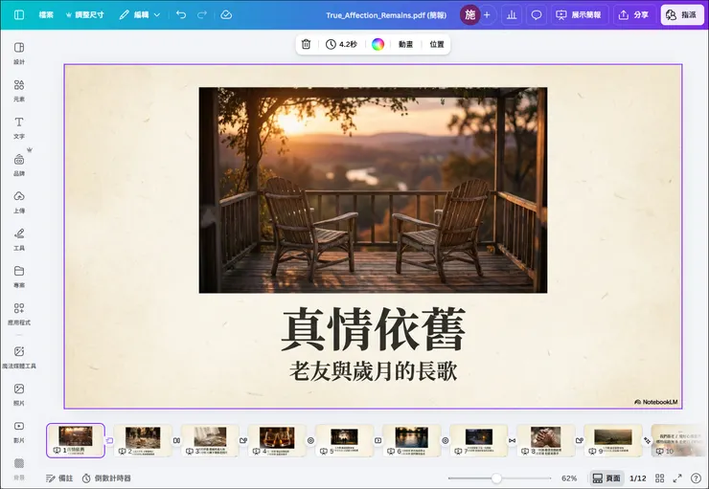Select page 6 thumbnail
This screenshot has width=709, height=489.
click(411, 440)
